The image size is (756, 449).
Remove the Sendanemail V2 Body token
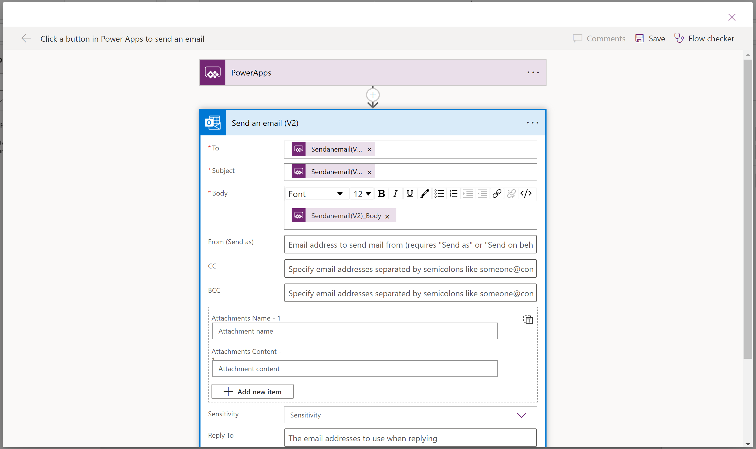pos(389,216)
